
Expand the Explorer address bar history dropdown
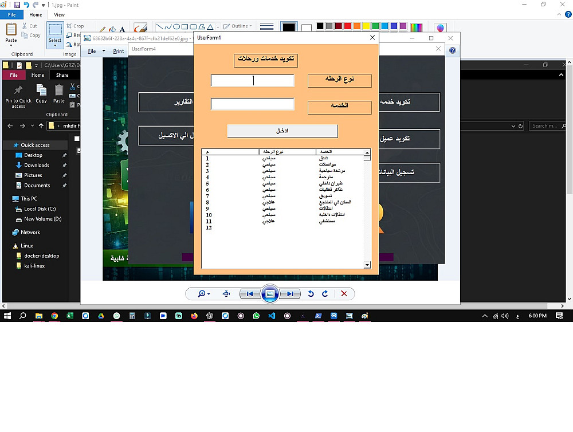[x=513, y=125]
